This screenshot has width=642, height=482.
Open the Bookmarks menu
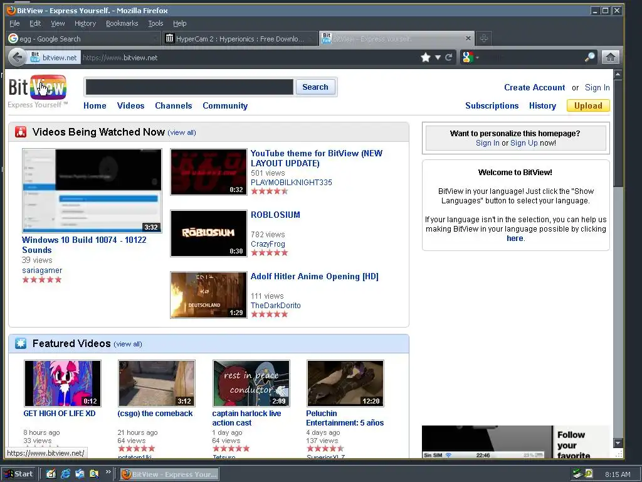tap(122, 23)
